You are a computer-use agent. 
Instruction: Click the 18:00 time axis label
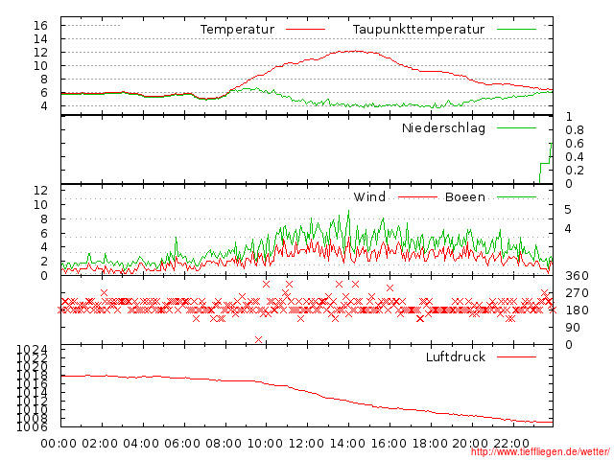(x=430, y=444)
